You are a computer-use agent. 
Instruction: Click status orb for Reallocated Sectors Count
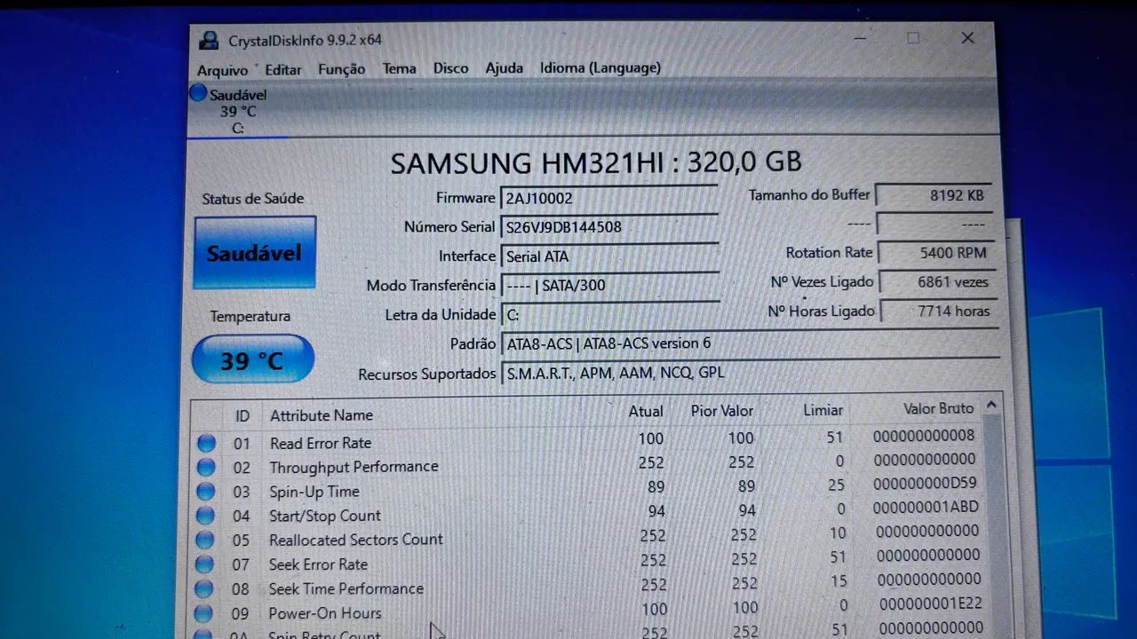[205, 540]
